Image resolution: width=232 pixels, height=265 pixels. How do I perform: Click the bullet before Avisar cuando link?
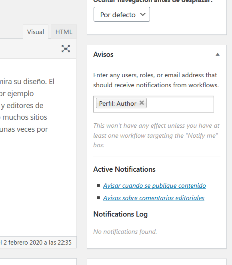(99, 186)
